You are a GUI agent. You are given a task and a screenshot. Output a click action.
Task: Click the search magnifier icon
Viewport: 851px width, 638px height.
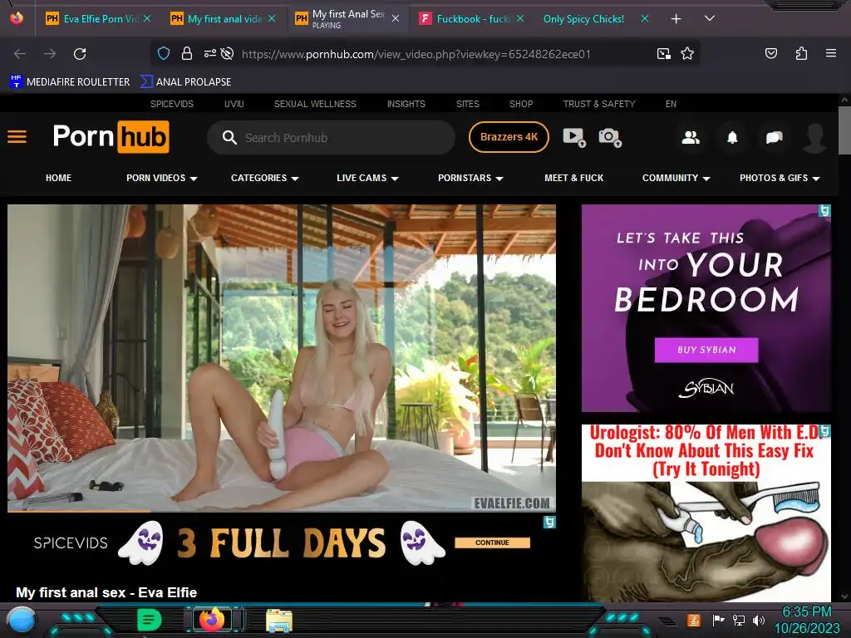pyautogui.click(x=229, y=138)
